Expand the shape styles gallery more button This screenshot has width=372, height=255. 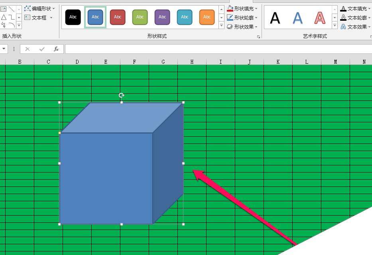(x=221, y=25)
